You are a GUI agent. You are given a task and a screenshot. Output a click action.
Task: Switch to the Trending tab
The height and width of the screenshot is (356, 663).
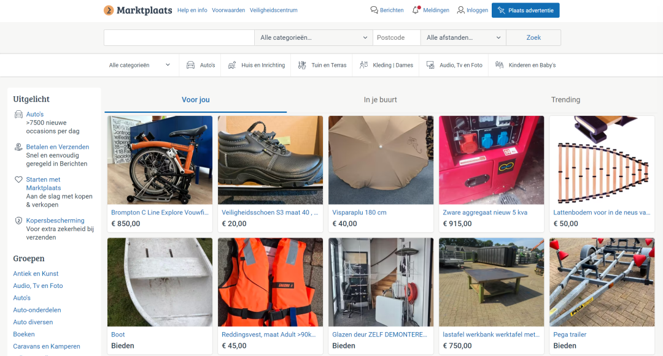[565, 100]
